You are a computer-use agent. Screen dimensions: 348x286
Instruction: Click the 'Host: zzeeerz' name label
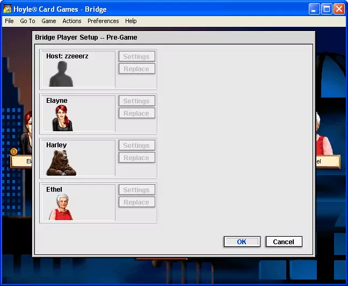pos(67,56)
